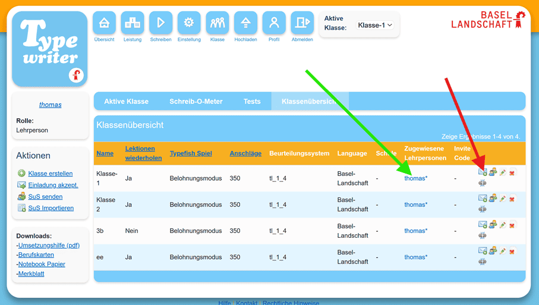
Task: Open the Tests tab
Action: tap(252, 102)
